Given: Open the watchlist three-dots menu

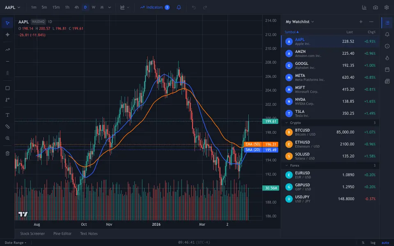Looking at the screenshot, I should (x=371, y=22).
